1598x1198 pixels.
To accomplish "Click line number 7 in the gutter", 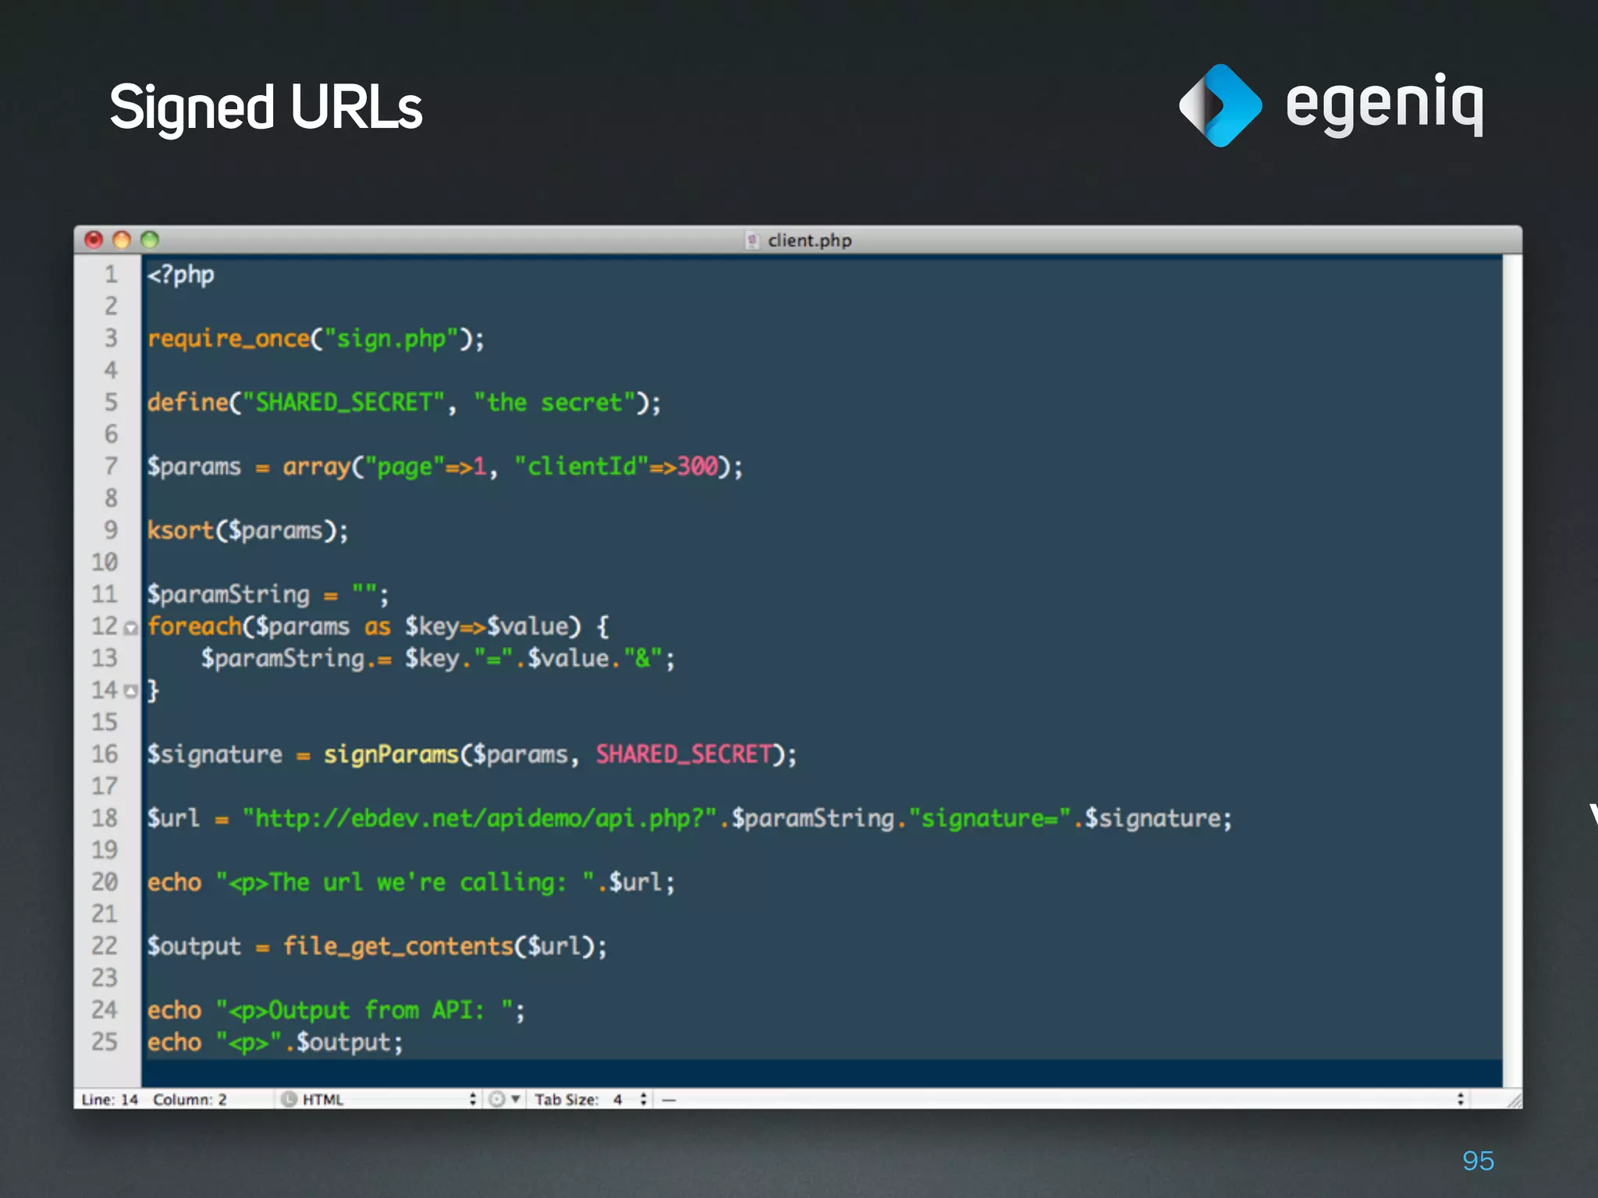I will pos(111,466).
